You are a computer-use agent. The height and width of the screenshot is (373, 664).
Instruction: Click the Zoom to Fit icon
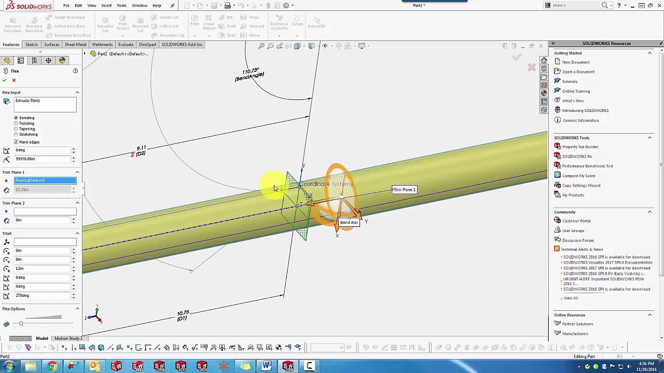pyautogui.click(x=261, y=46)
